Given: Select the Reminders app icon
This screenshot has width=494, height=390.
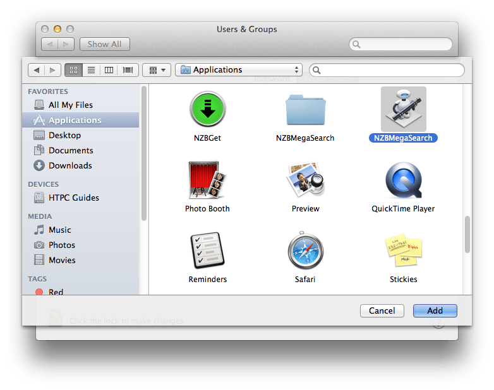Looking at the screenshot, I should [207, 251].
